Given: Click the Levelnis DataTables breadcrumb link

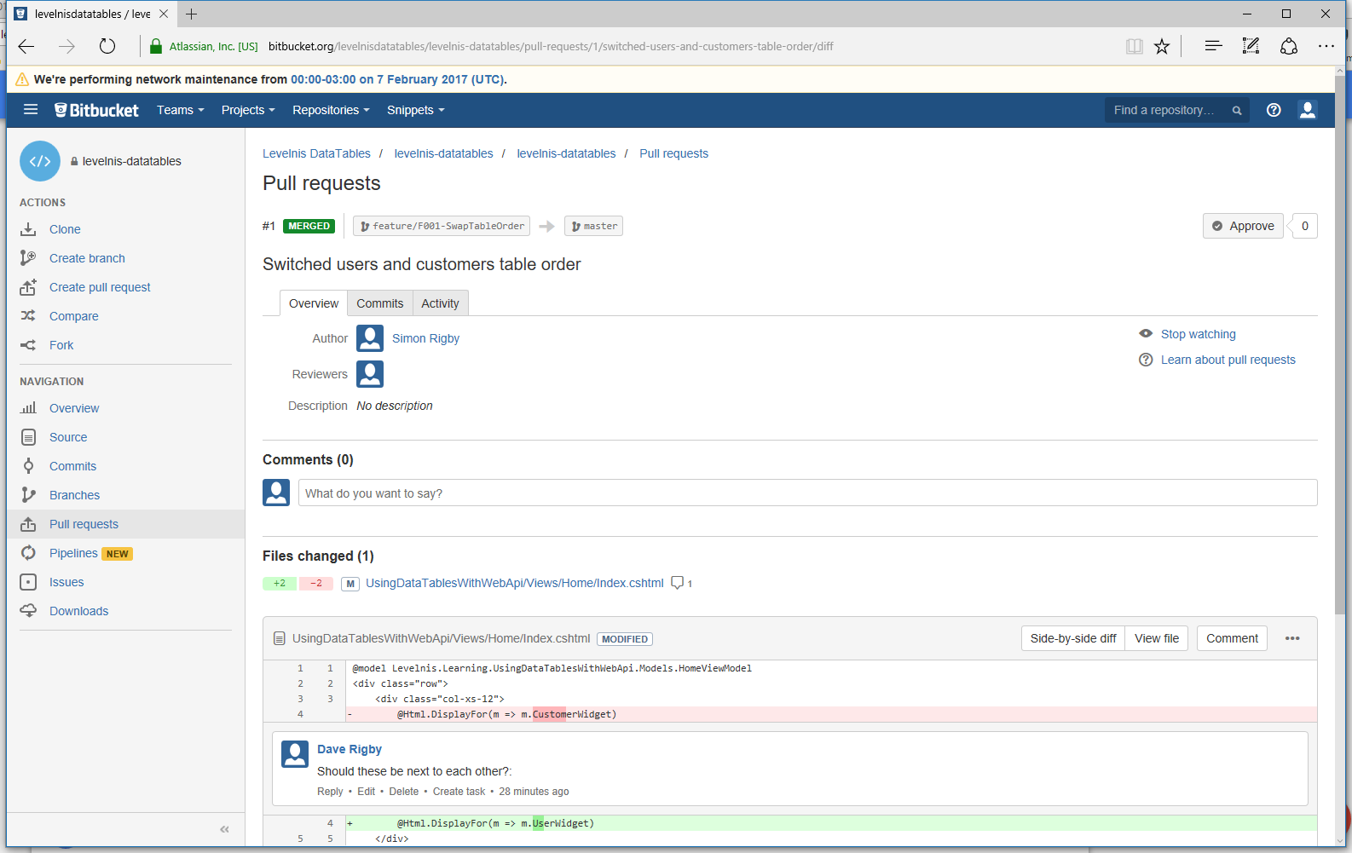Looking at the screenshot, I should tap(316, 153).
